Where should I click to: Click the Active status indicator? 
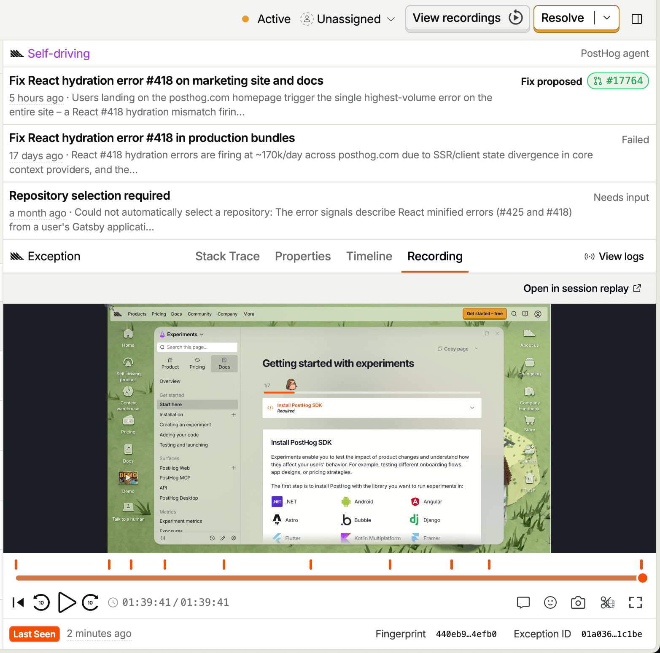click(266, 19)
